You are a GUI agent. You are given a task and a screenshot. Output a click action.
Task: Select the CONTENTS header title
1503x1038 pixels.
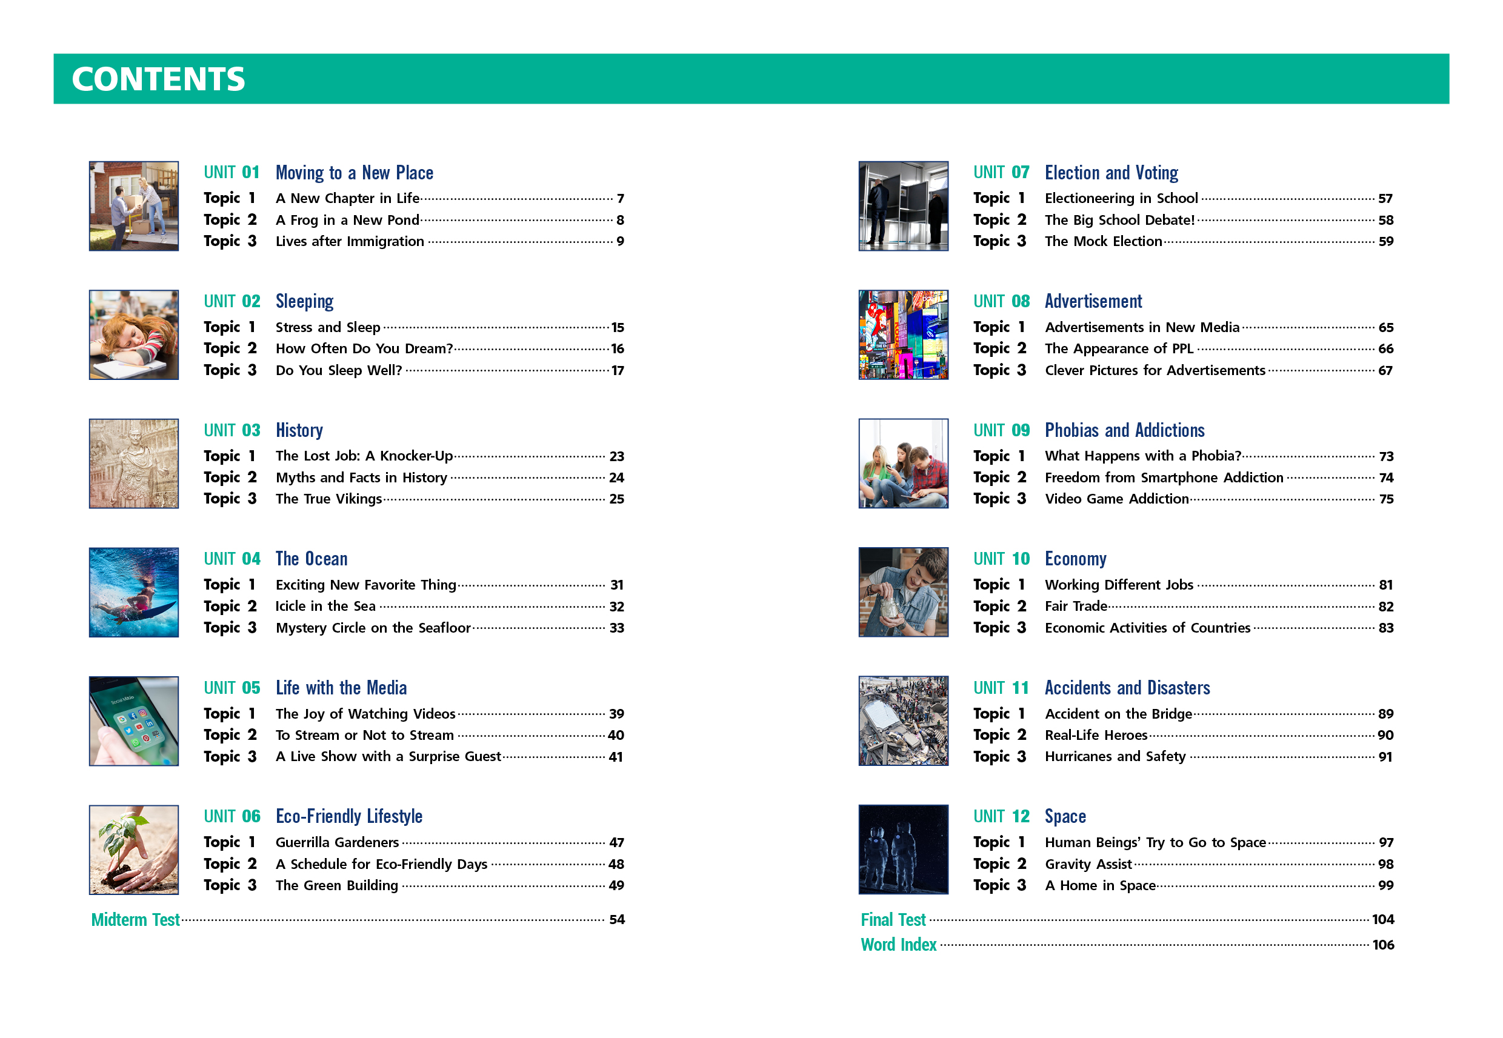point(158,79)
